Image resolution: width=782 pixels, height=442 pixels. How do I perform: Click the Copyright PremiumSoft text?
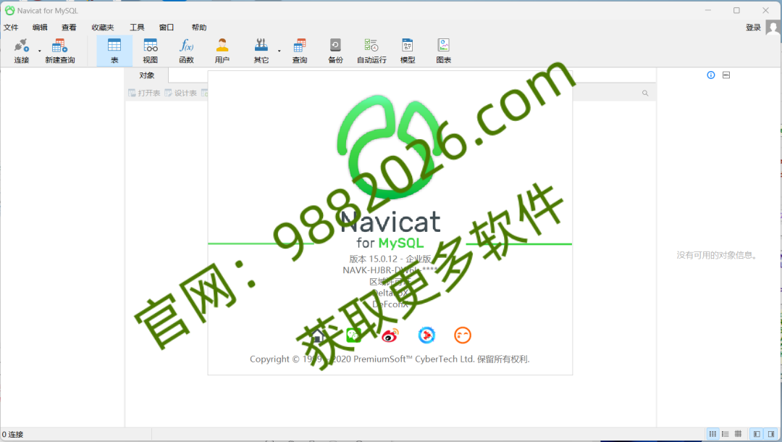pyautogui.click(x=390, y=359)
